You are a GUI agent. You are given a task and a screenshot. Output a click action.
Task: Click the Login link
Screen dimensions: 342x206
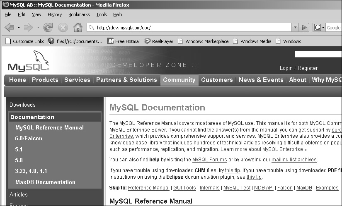(286, 68)
